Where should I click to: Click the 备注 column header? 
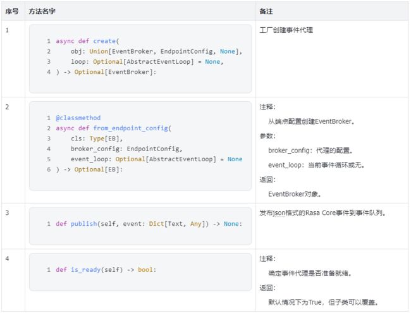click(266, 11)
